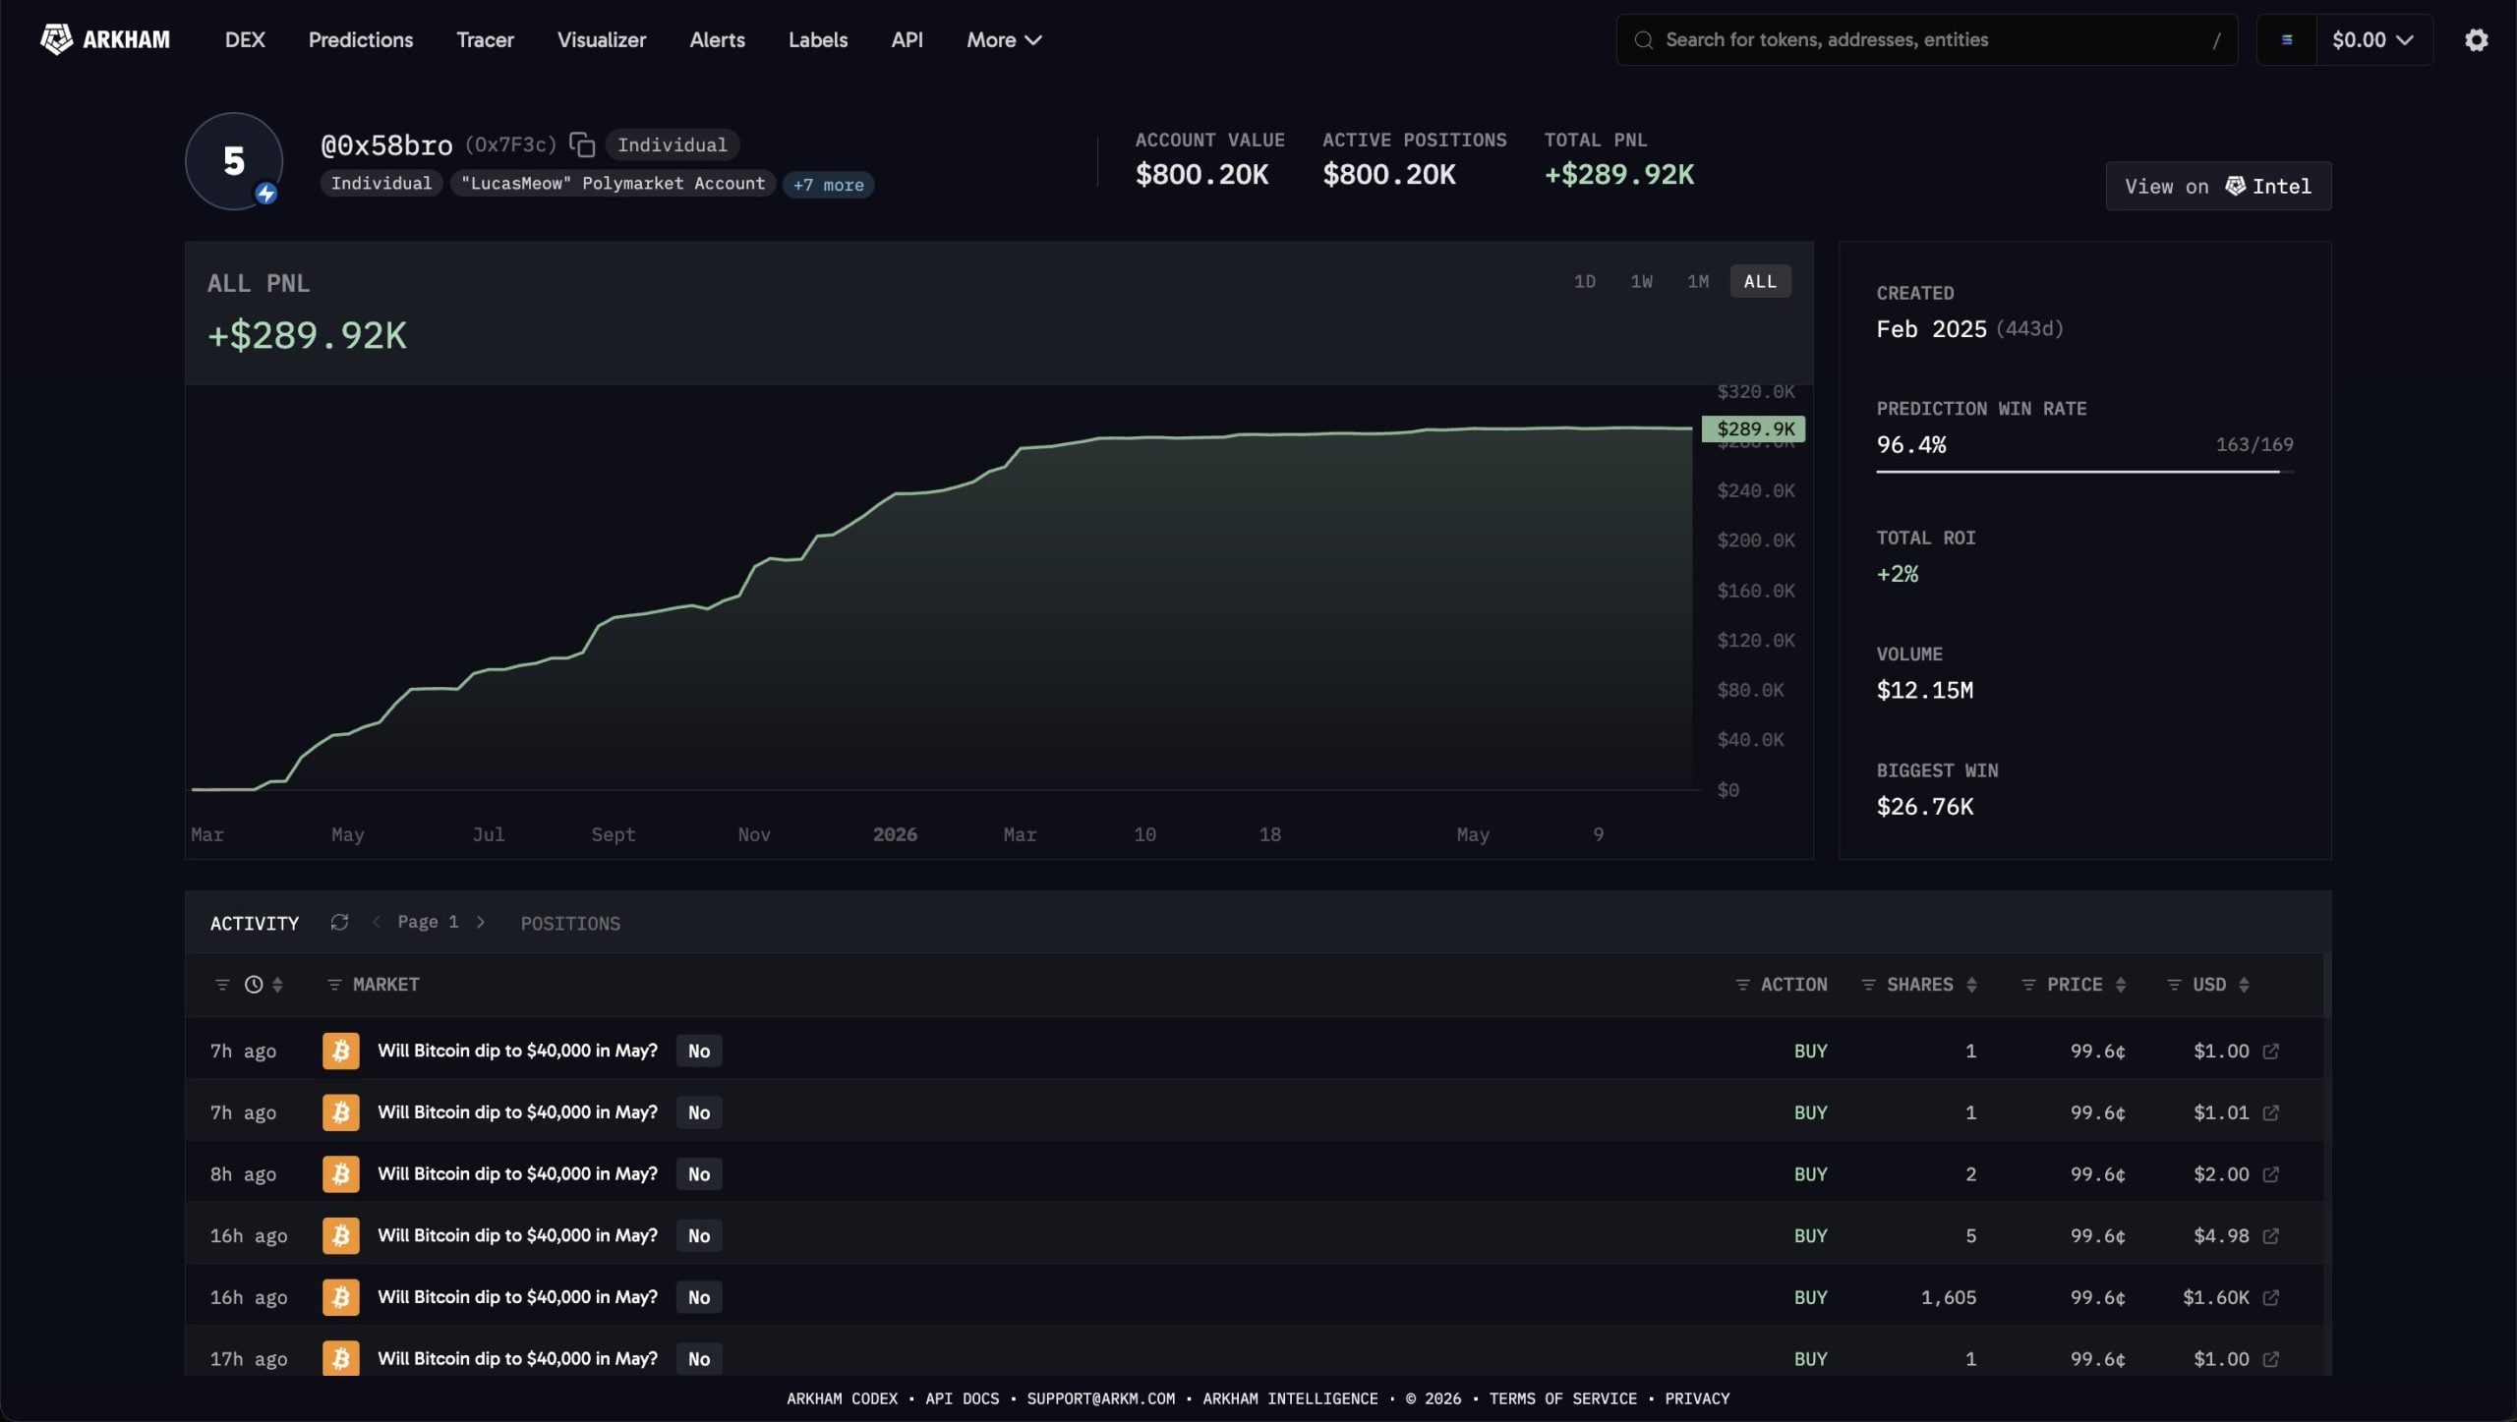The width and height of the screenshot is (2517, 1422).
Task: Switch the PNL chart to 1W
Action: (x=1641, y=282)
